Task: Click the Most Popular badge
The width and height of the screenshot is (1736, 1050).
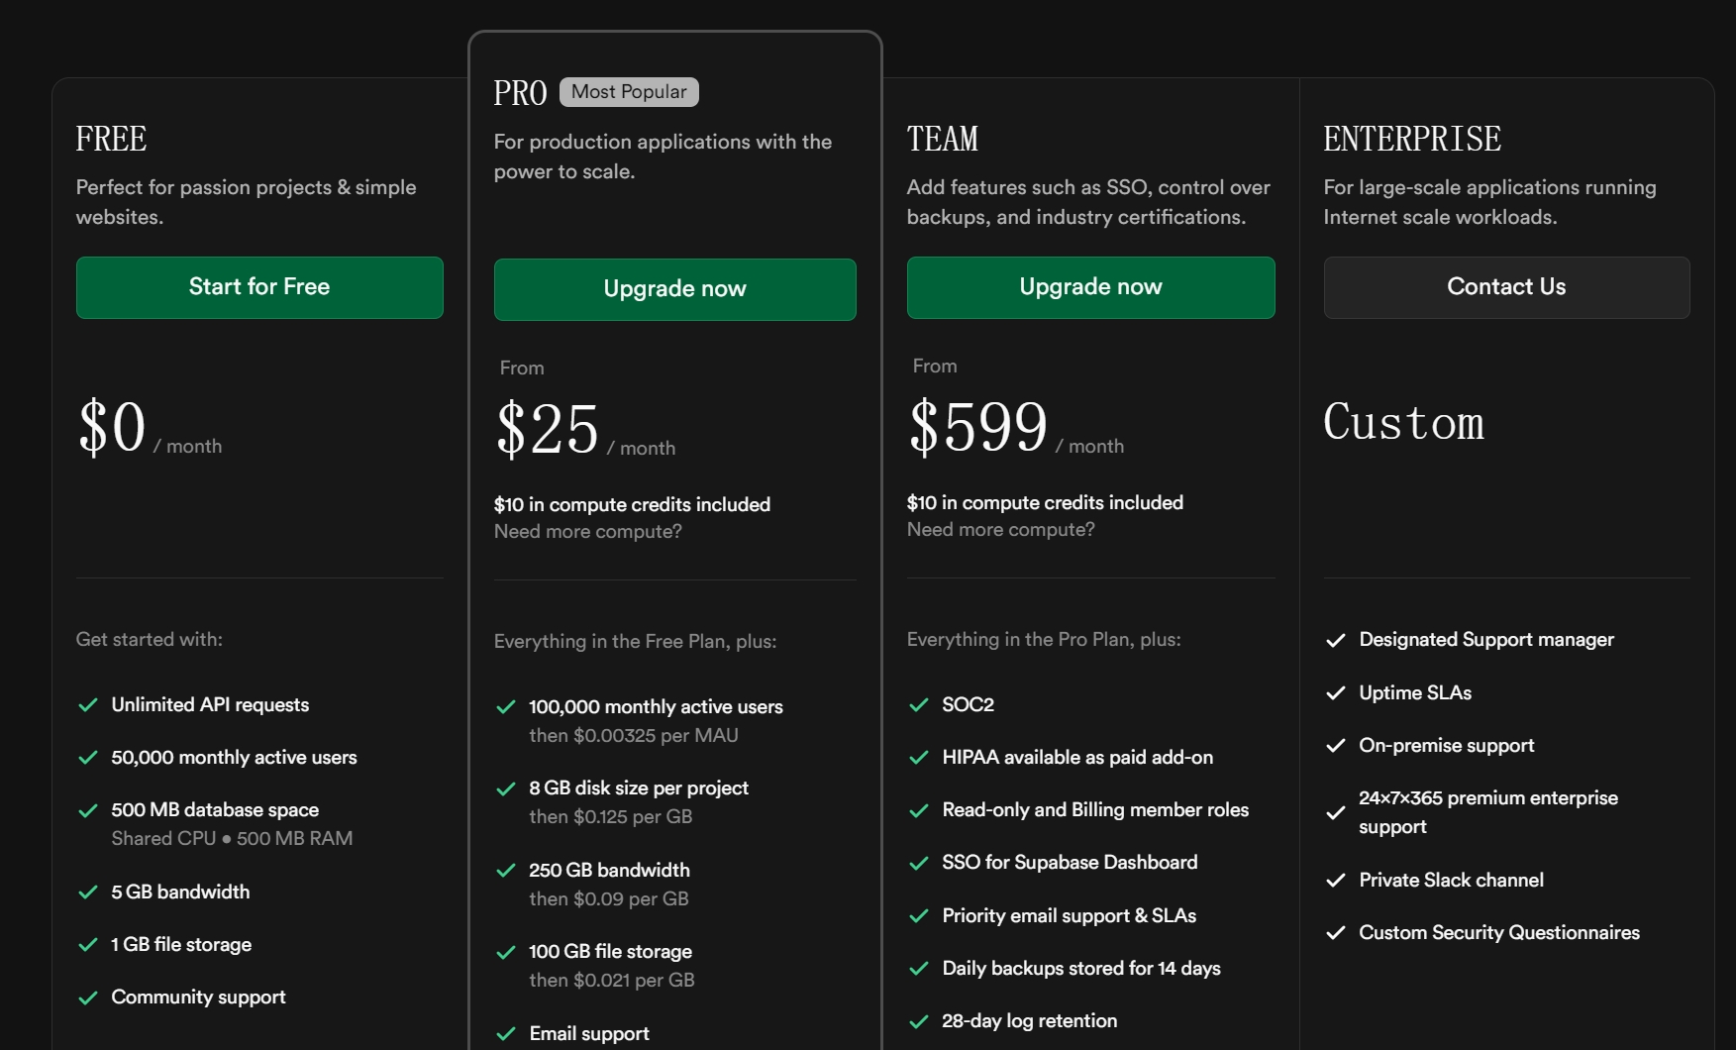Action: pyautogui.click(x=629, y=92)
